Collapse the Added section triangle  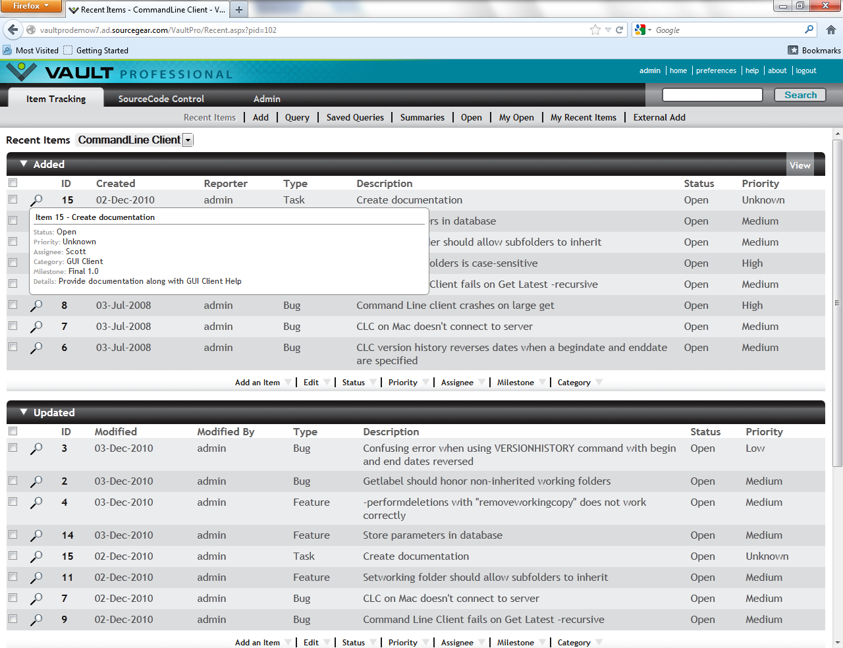24,164
